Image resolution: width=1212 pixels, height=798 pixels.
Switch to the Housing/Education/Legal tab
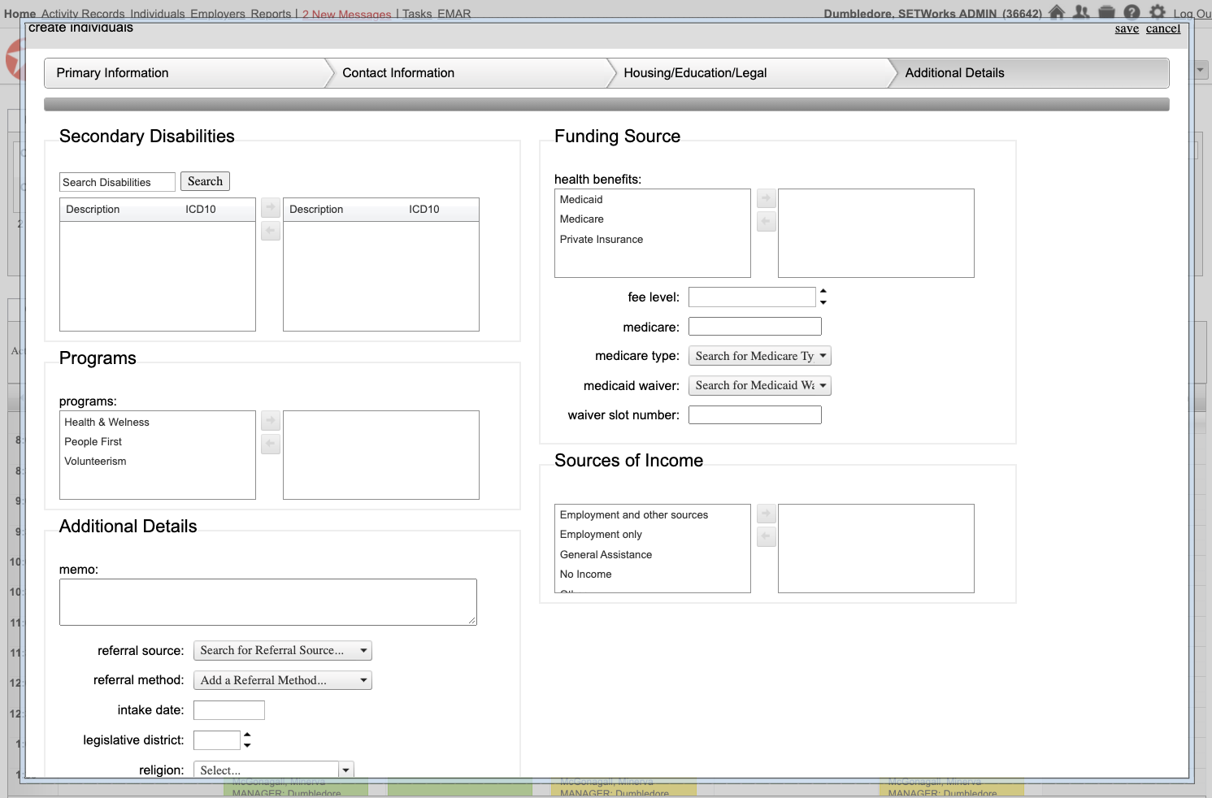[750, 73]
